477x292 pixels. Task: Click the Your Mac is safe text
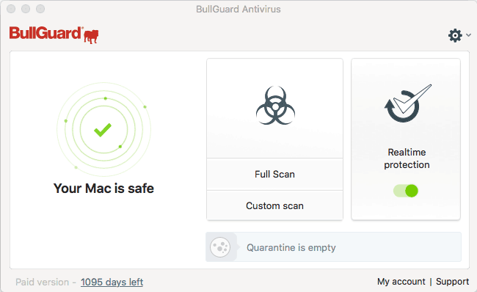click(103, 189)
